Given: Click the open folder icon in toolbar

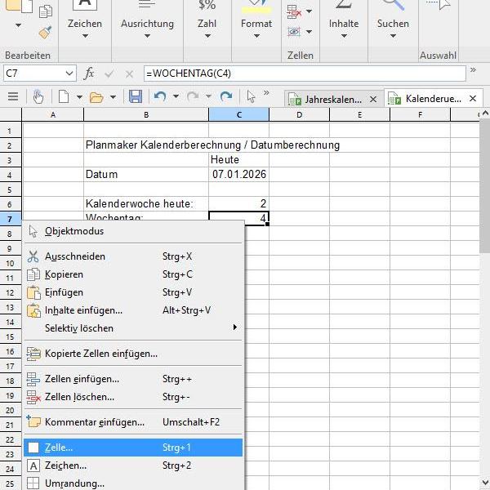Looking at the screenshot, I should (96, 97).
